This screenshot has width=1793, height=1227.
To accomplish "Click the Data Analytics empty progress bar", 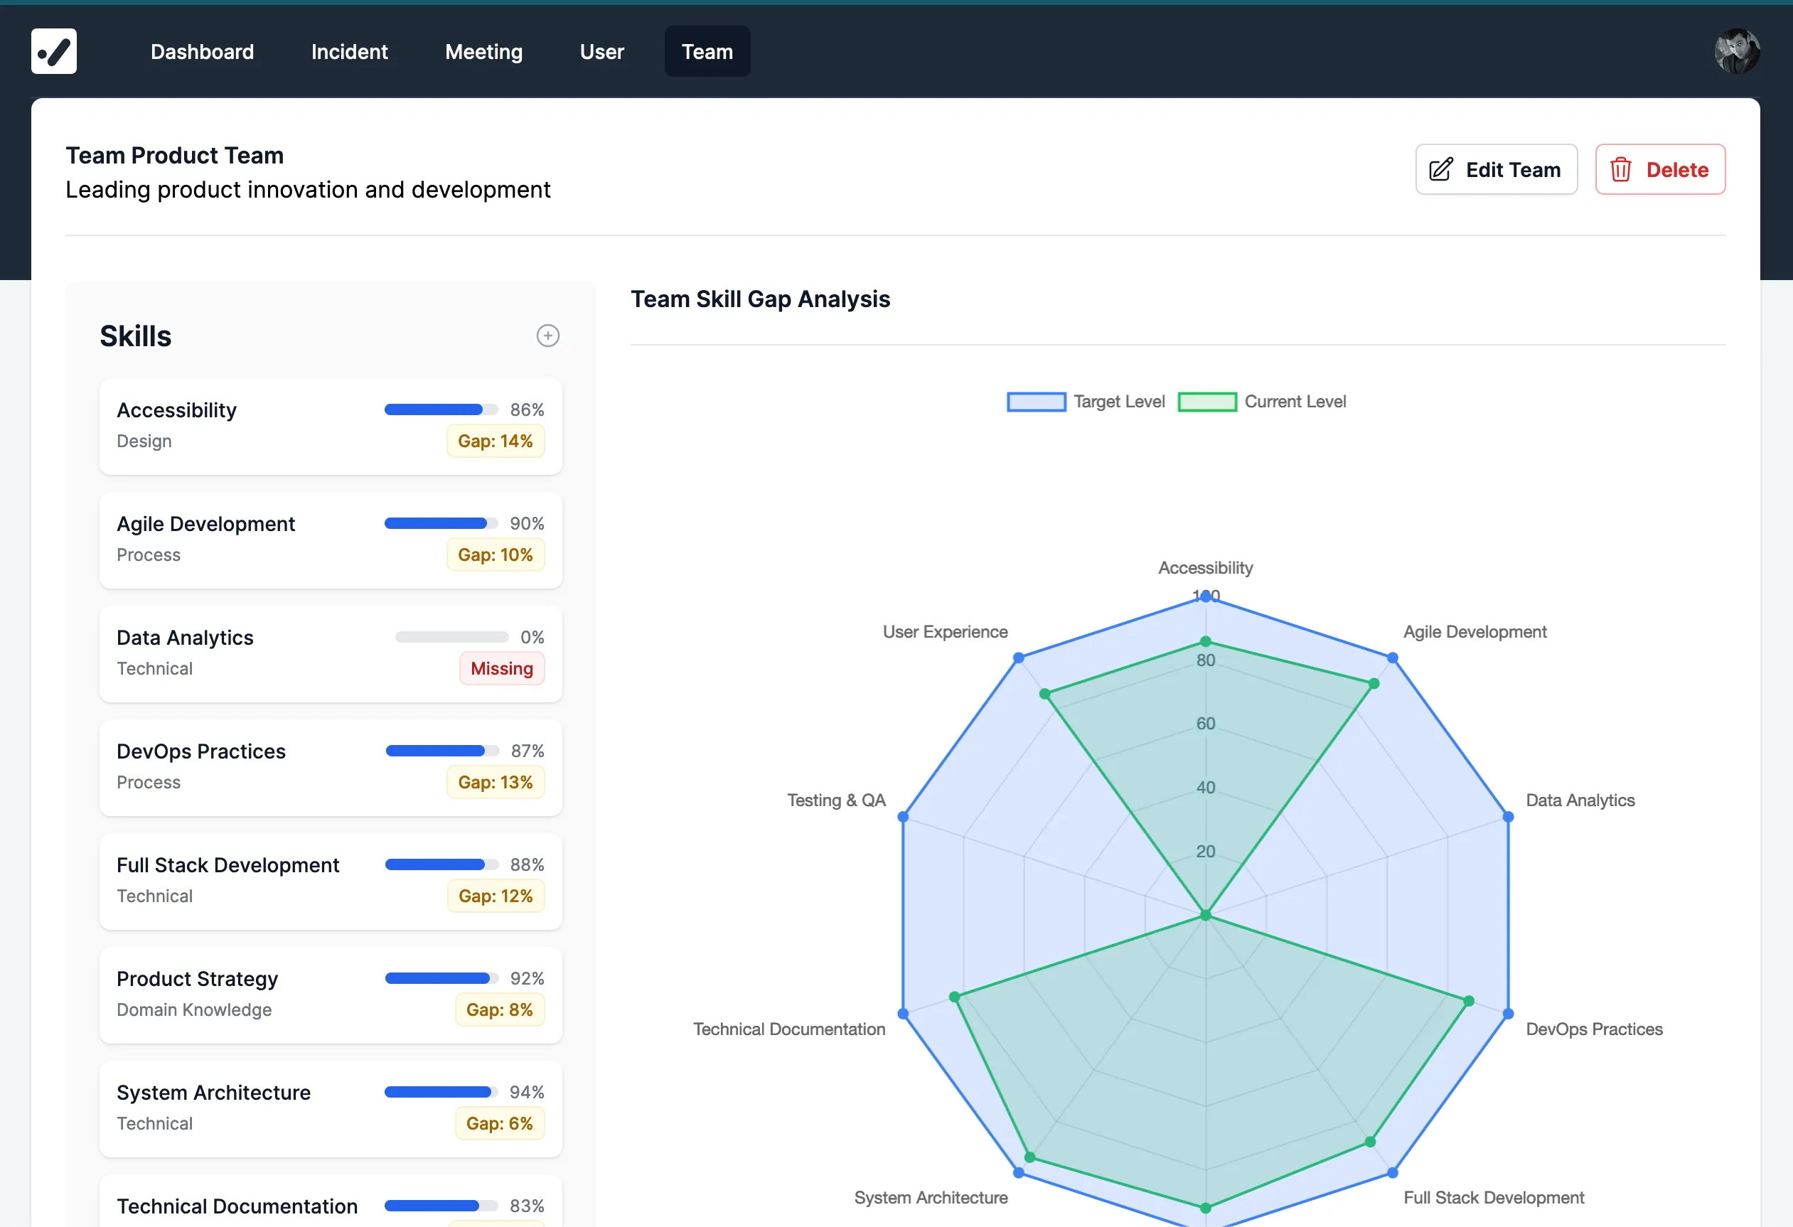I will coord(452,638).
